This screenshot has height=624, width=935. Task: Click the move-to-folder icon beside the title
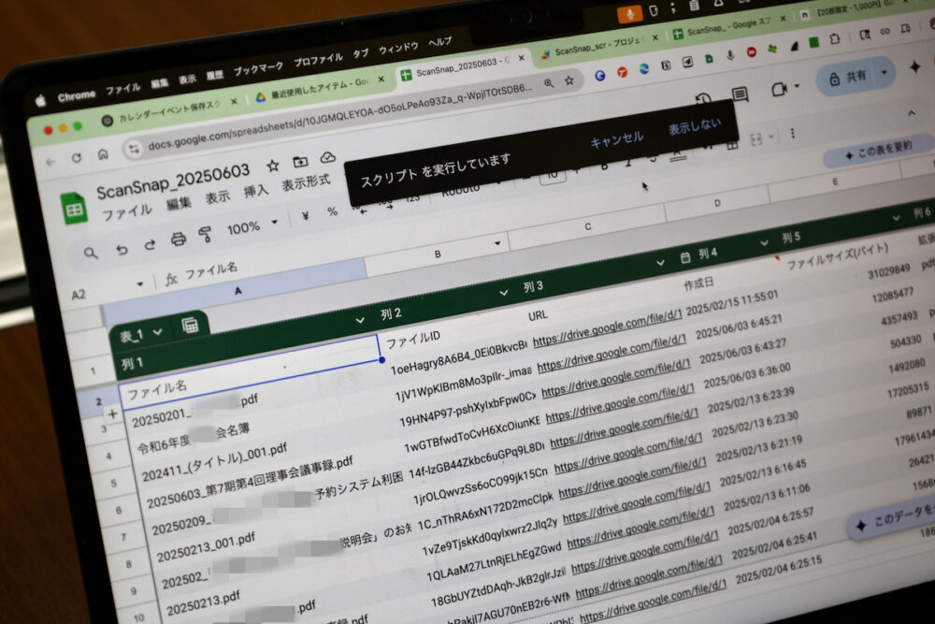point(300,162)
